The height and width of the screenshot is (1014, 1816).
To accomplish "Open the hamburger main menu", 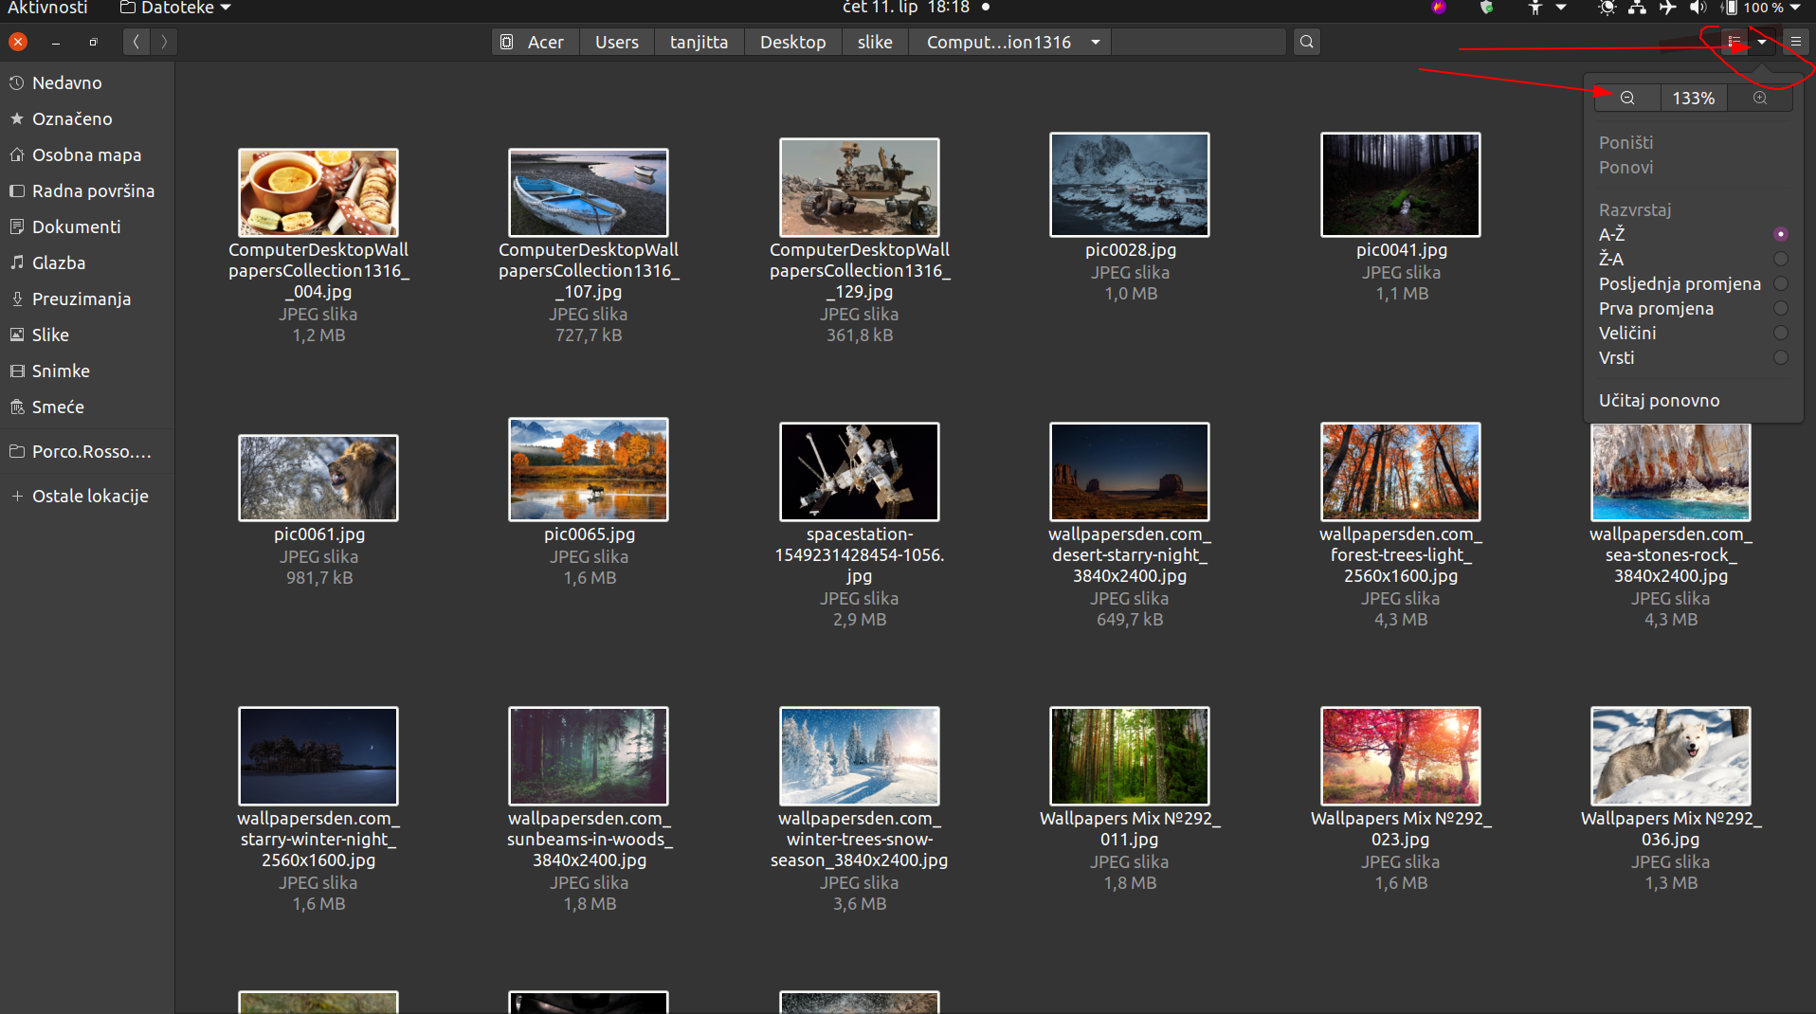I will (x=1796, y=42).
